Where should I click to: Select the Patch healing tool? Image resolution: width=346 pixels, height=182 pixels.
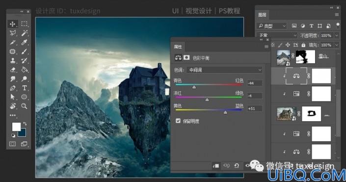click(13, 52)
